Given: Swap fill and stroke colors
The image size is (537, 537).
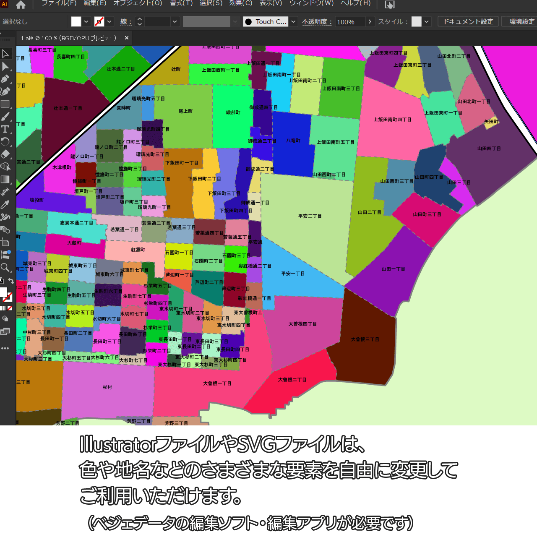Looking at the screenshot, I should [11, 281].
